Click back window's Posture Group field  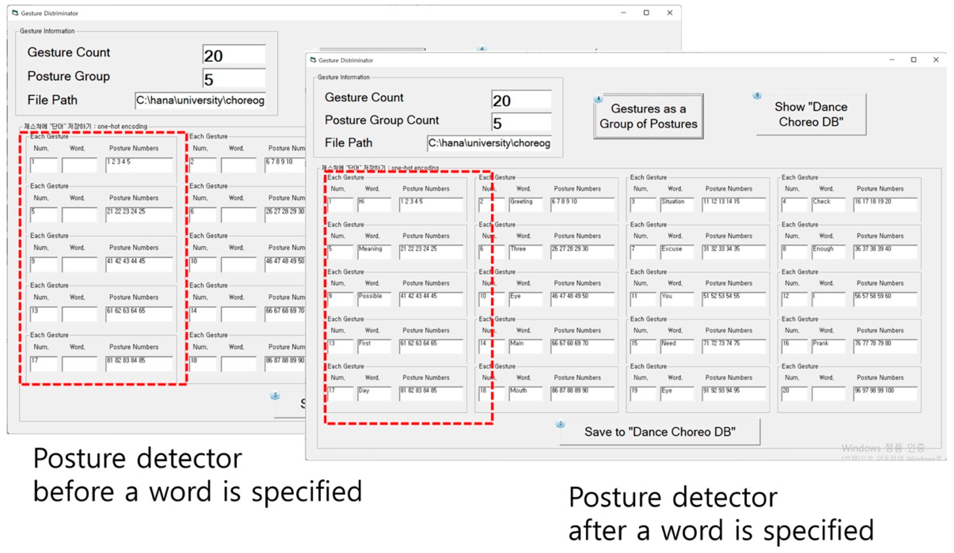(x=234, y=79)
